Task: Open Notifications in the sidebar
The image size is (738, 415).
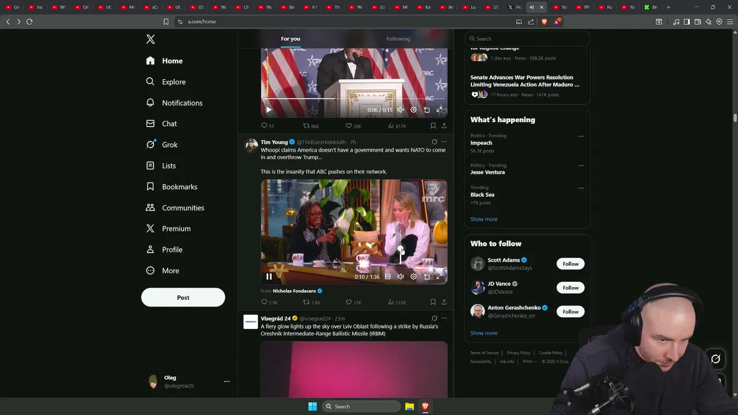Action: [x=174, y=103]
